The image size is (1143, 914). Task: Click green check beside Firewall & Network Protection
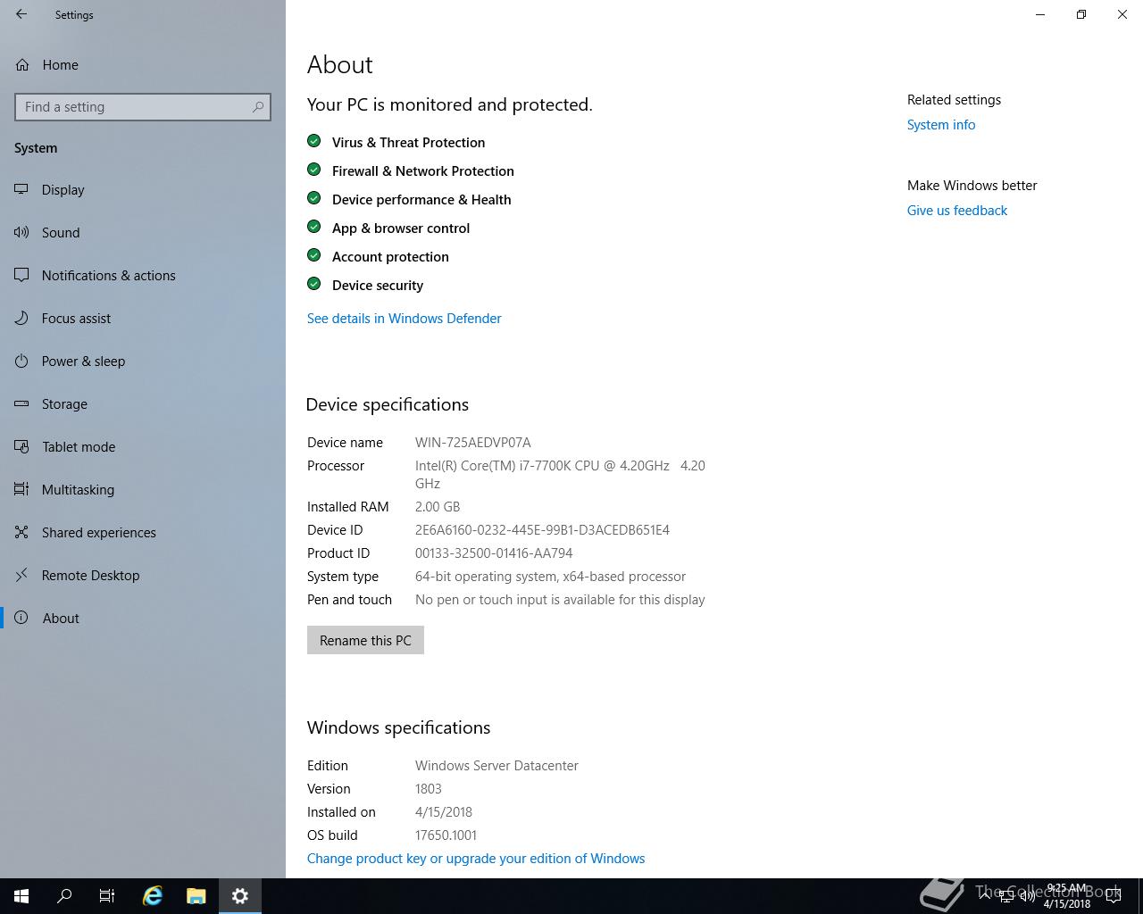313,170
